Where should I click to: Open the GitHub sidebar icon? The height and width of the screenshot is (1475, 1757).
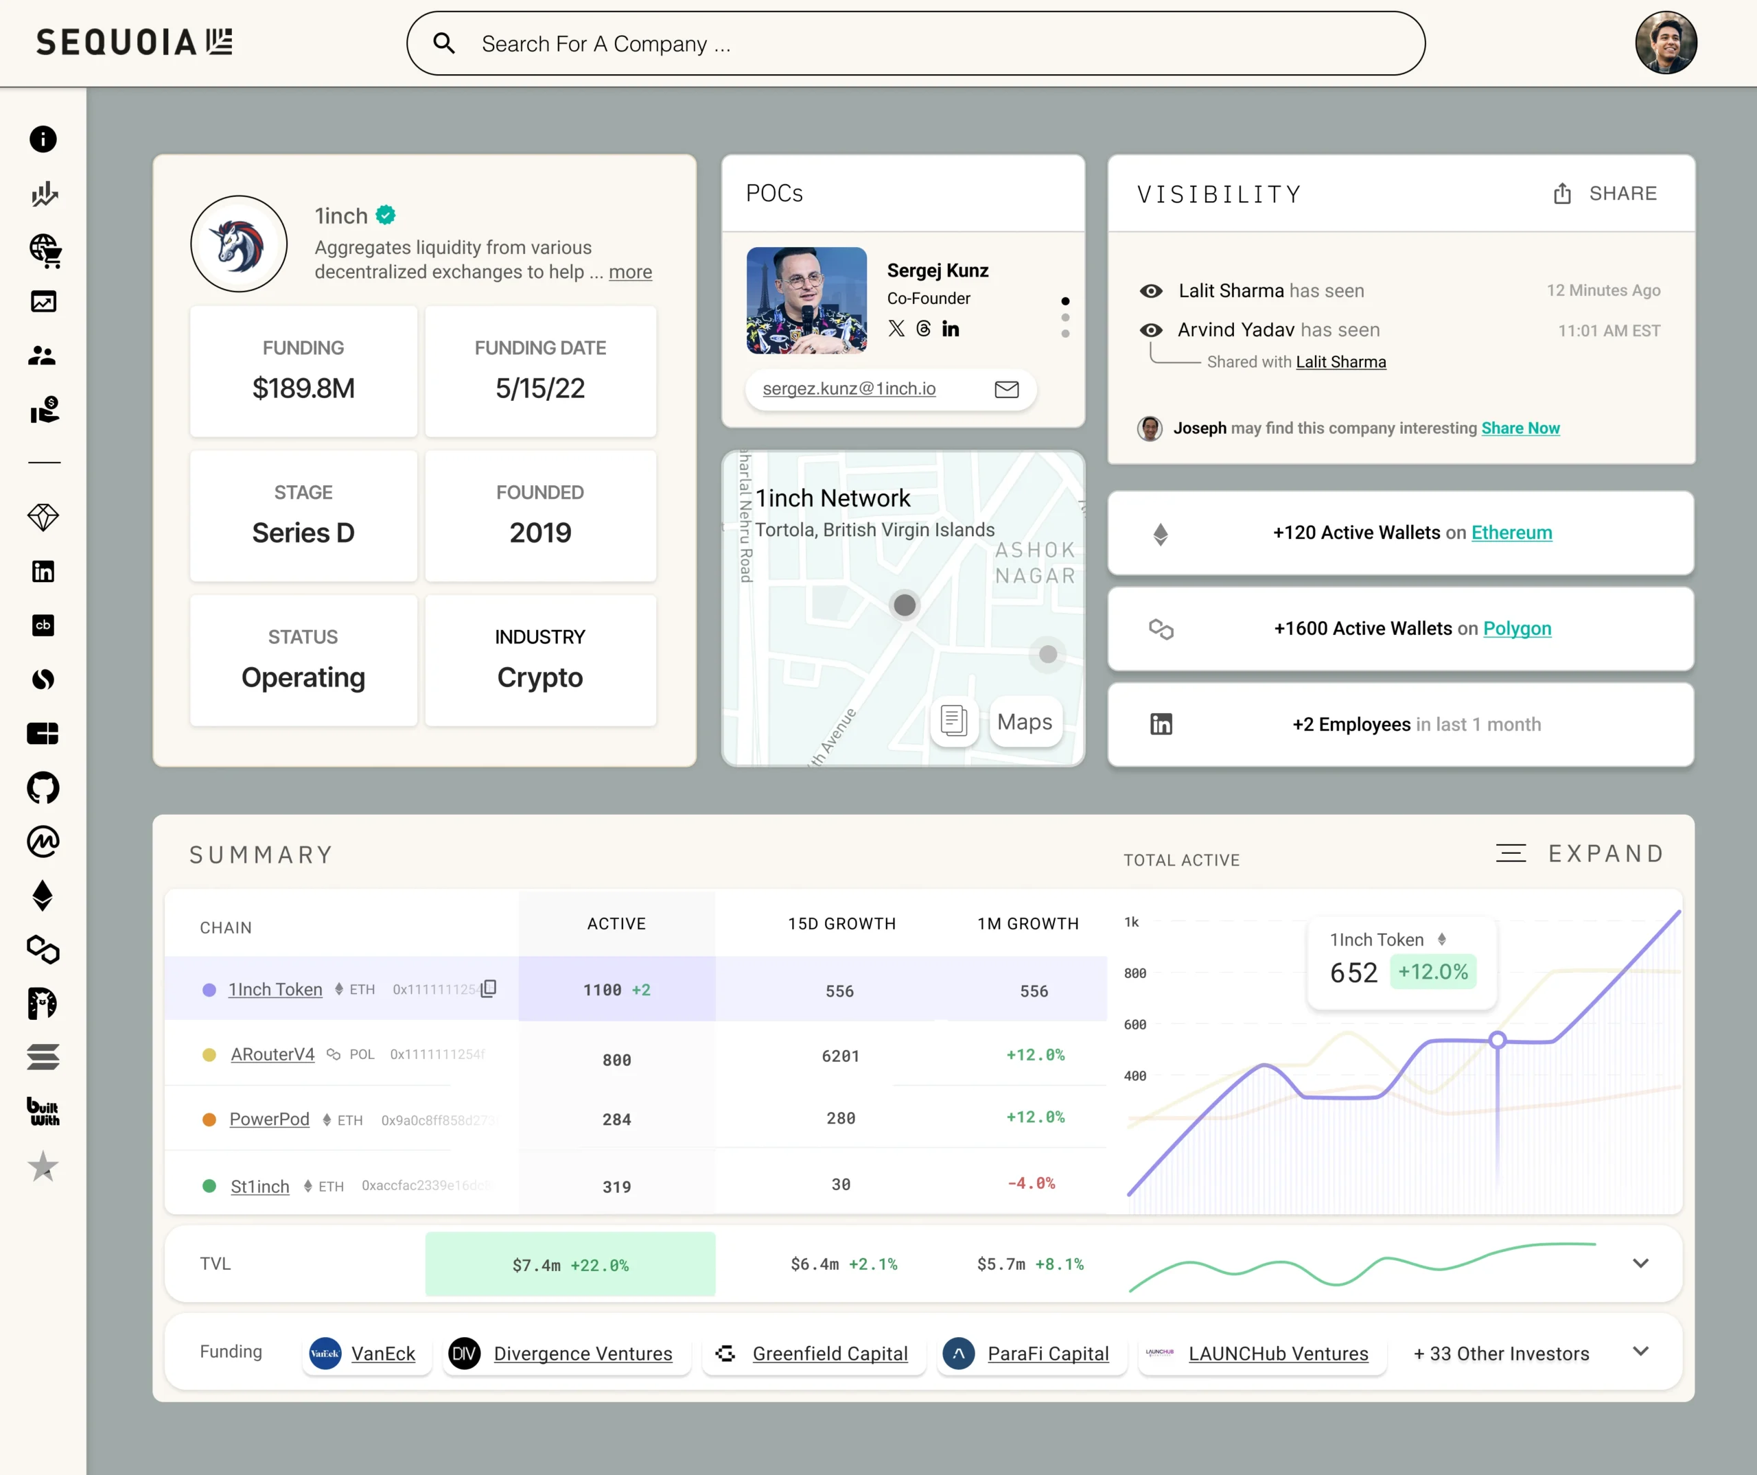tap(43, 787)
